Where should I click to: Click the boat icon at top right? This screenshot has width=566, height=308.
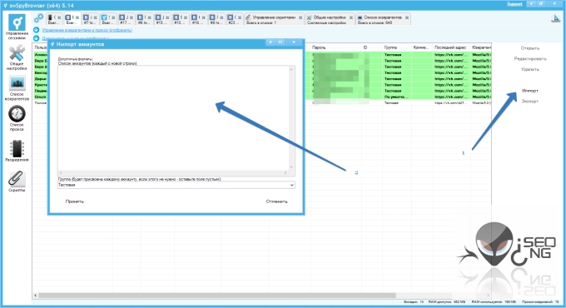556,18
